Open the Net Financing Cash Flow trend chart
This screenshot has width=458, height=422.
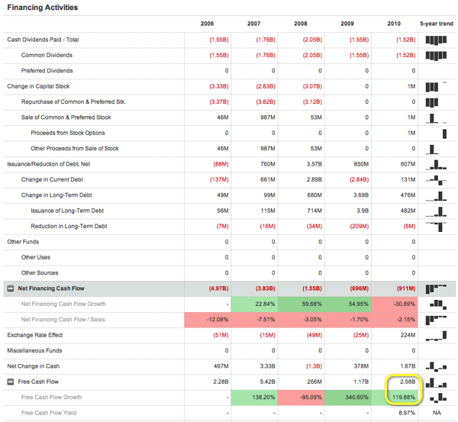coord(436,288)
